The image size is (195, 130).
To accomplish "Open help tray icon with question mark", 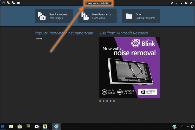I will tap(174, 127).
